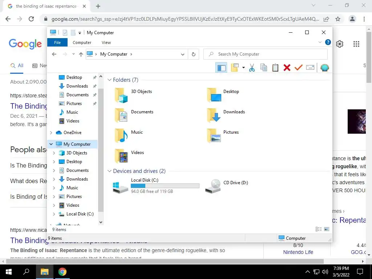Expand the ribbon with the chevron
Viewport: 372px width, 279px height.
(x=320, y=42)
